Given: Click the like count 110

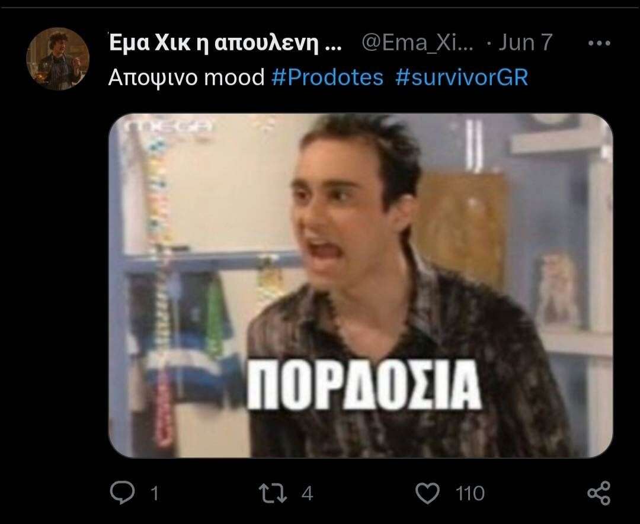Looking at the screenshot, I should (470, 493).
